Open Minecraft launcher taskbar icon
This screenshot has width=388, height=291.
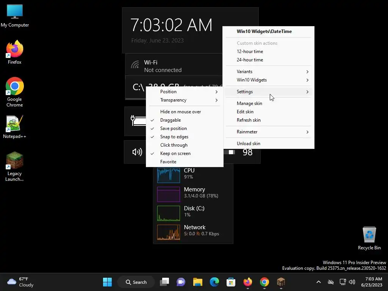click(x=281, y=282)
